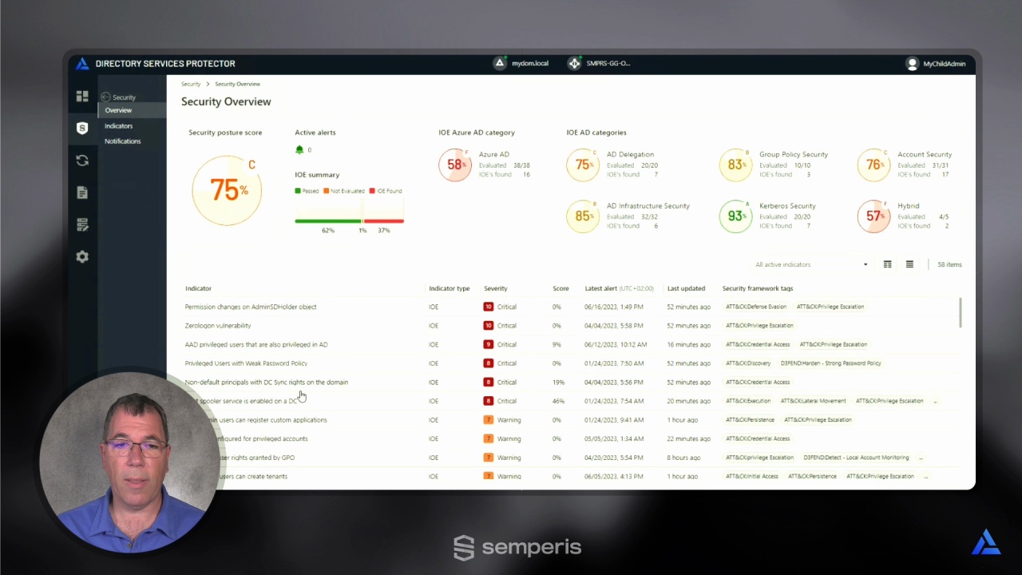Viewport: 1022px width, 575px height.
Task: Click the ATT&CK:Lateral Movement tag
Action: point(814,401)
